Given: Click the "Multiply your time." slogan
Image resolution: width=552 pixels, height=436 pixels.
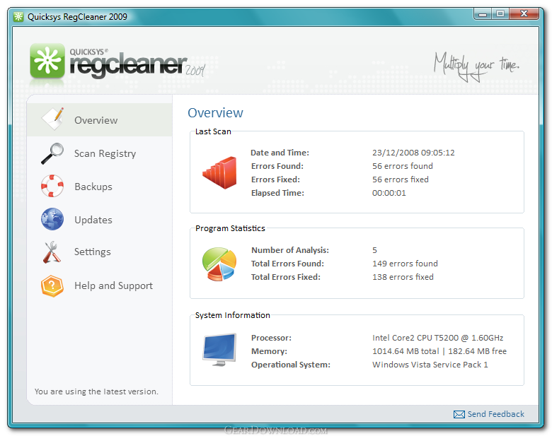Looking at the screenshot, I should 477,66.
